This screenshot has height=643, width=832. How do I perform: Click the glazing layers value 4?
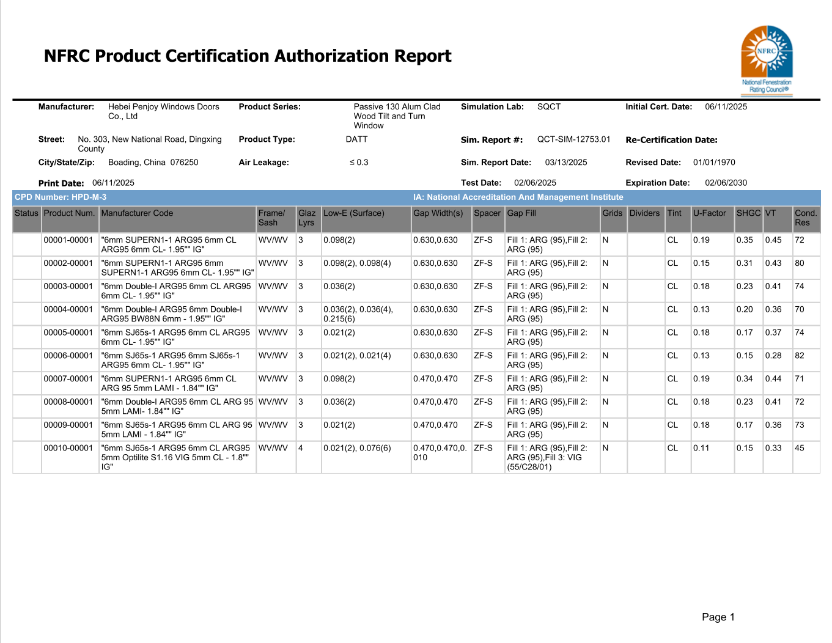(301, 448)
